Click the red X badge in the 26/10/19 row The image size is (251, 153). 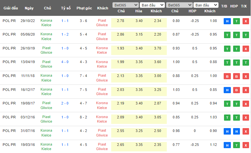pyautogui.click(x=245, y=49)
